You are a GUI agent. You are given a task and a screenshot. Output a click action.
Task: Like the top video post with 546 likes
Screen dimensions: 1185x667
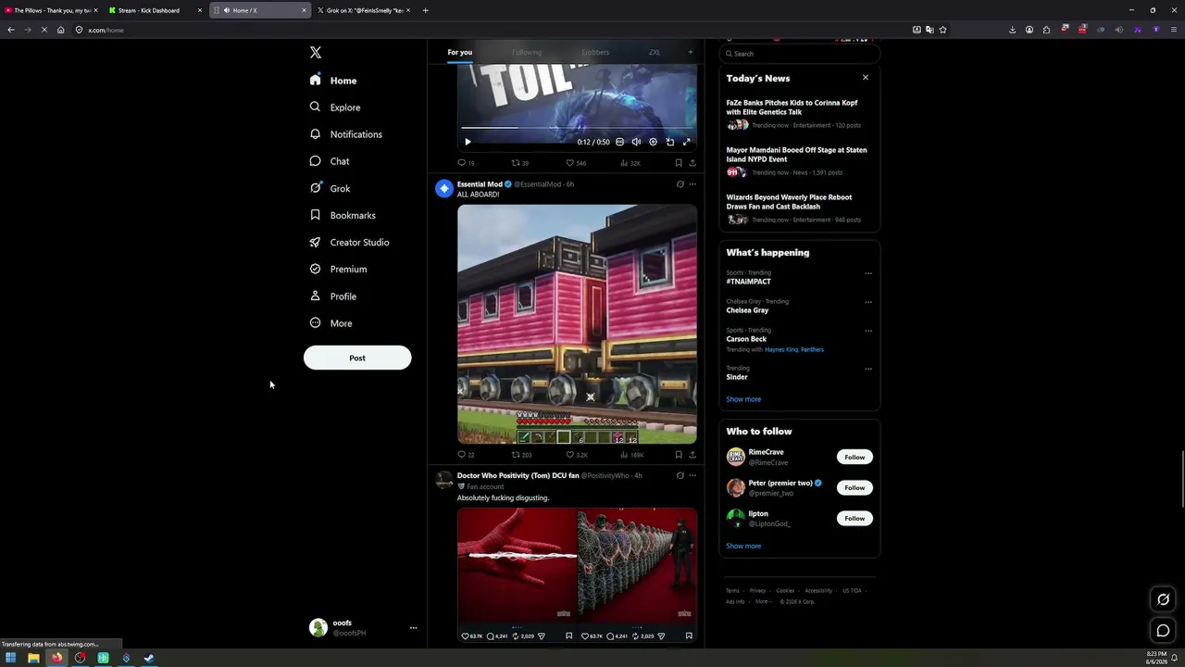(576, 163)
